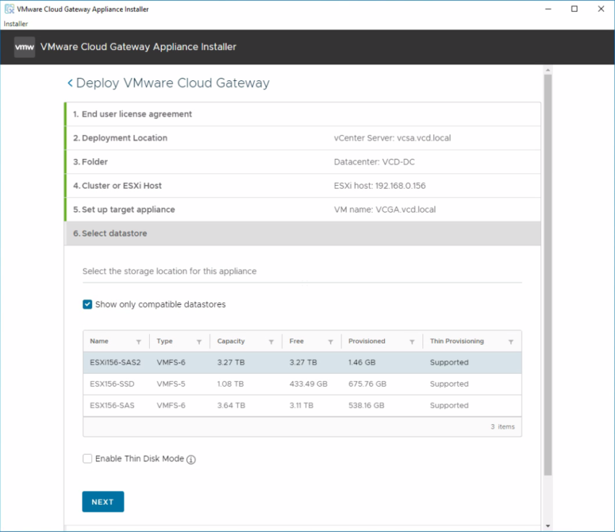
Task: Click the VMware logo in the dark header bar
Action: tap(24, 46)
